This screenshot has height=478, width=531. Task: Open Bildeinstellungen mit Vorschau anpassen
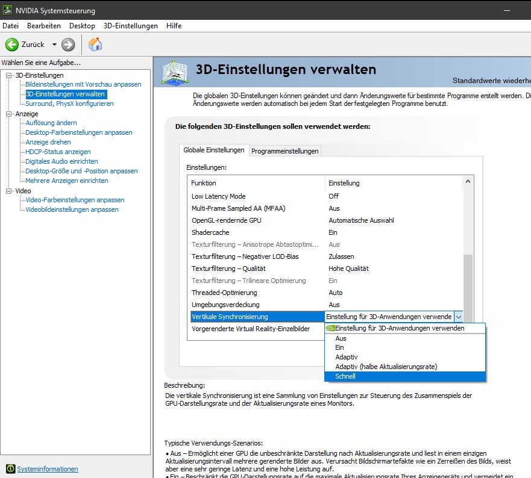[83, 84]
